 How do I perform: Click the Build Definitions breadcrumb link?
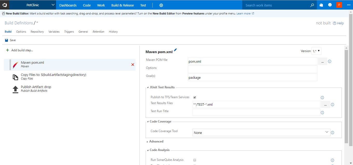pos(19,23)
